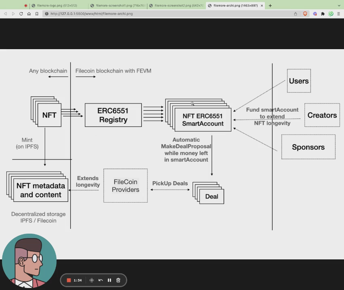344x290 pixels.
Task: Click the "FileCoin Providers" box
Action: click(x=126, y=186)
